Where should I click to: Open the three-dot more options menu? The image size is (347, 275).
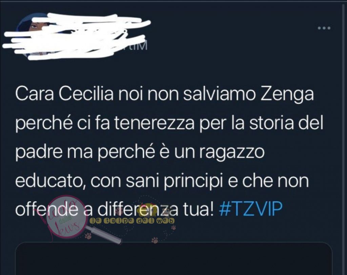pos(324,28)
